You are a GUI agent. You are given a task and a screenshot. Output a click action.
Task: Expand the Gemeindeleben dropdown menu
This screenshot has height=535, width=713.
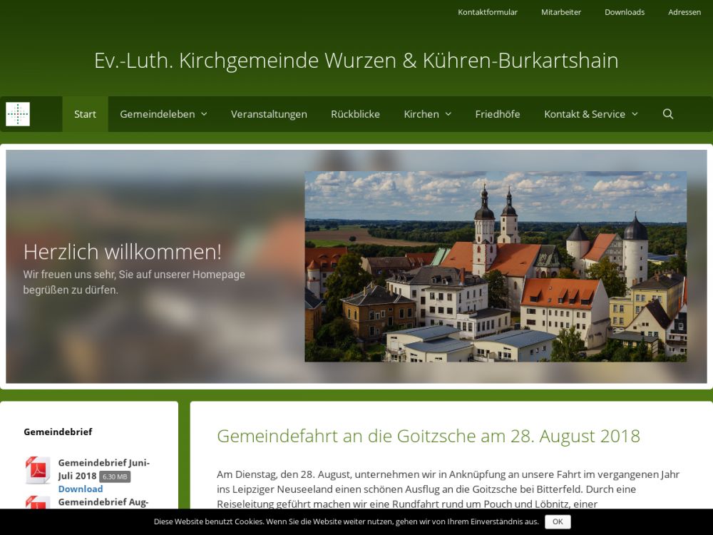163,114
